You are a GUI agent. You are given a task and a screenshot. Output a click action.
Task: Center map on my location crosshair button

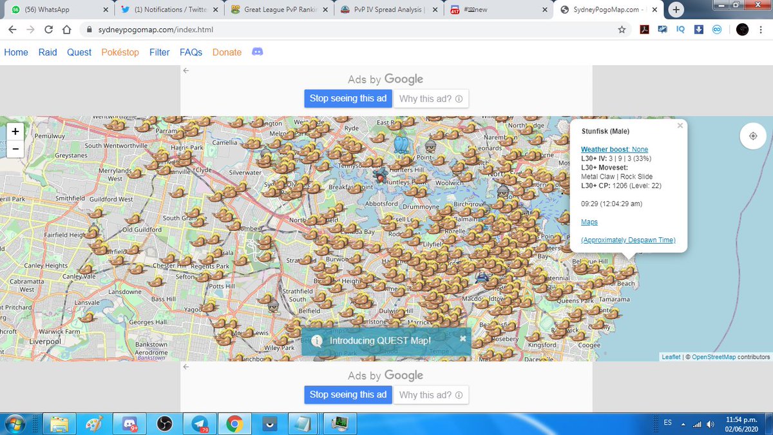pos(753,136)
